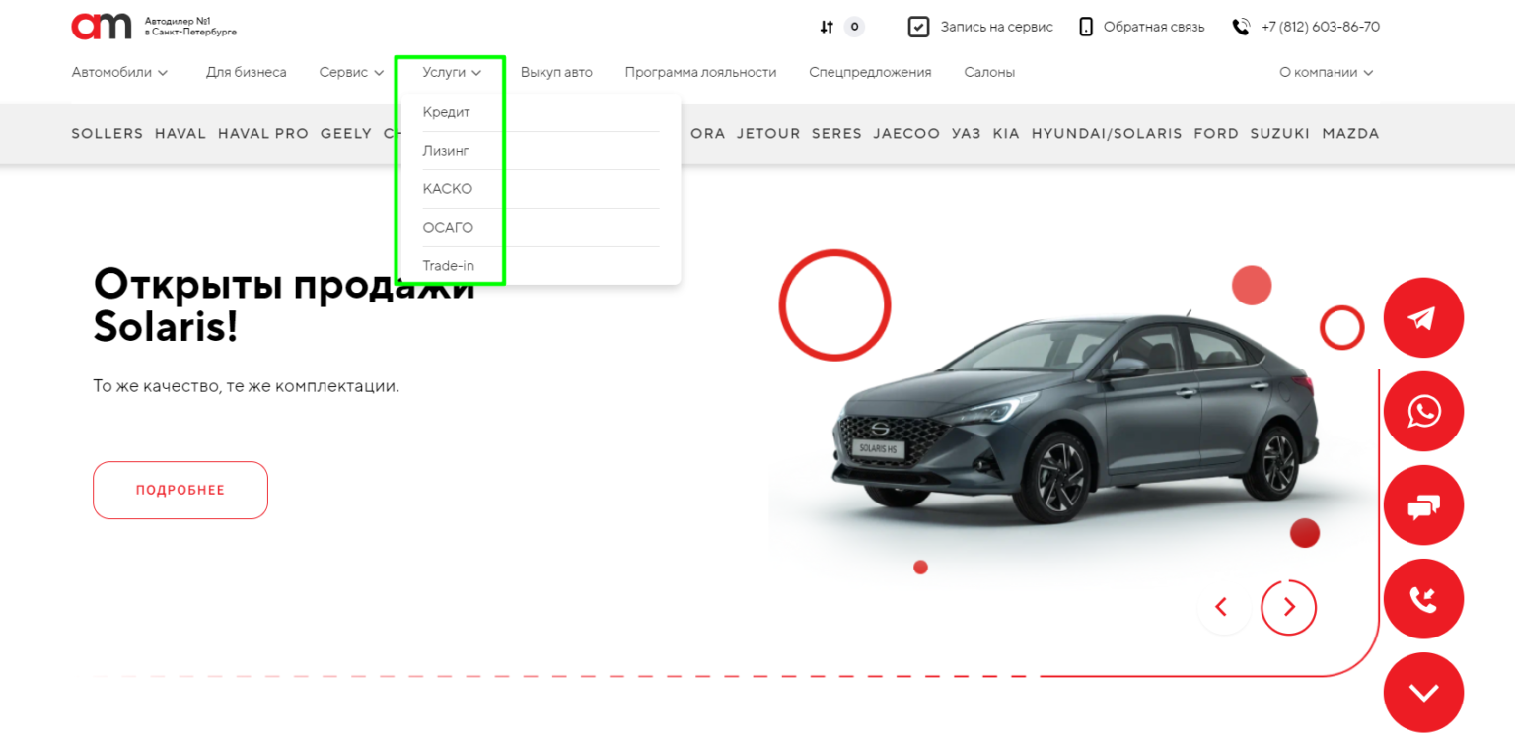
Task: Select the JETOUR brand in brand bar
Action: click(768, 134)
